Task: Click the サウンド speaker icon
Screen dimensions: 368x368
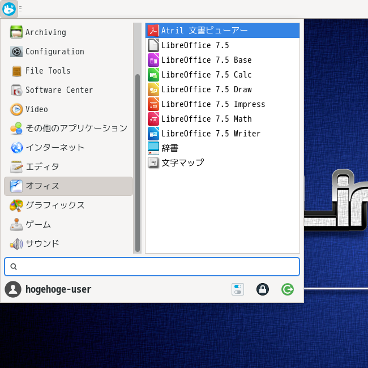Action: [16, 244]
